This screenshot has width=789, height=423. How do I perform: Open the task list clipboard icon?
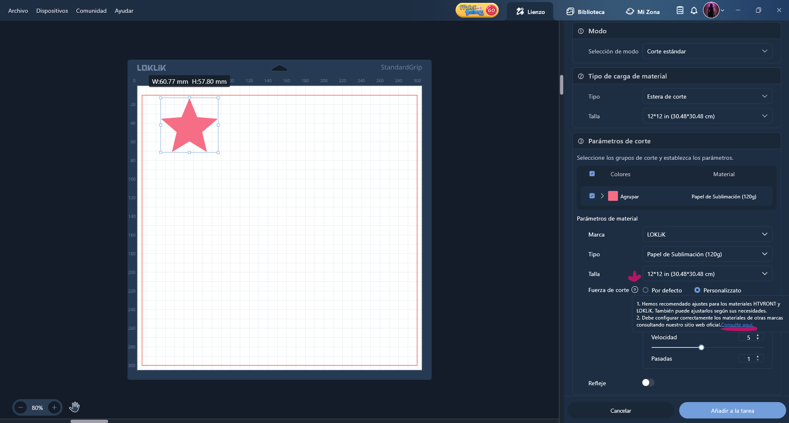pyautogui.click(x=680, y=11)
